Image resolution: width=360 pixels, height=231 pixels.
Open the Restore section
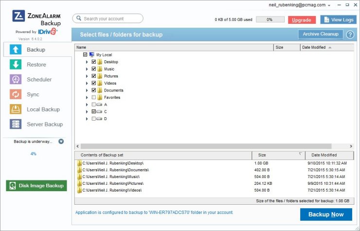37,65
